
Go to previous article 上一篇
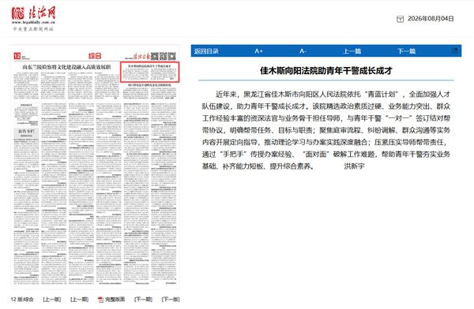pos(352,51)
